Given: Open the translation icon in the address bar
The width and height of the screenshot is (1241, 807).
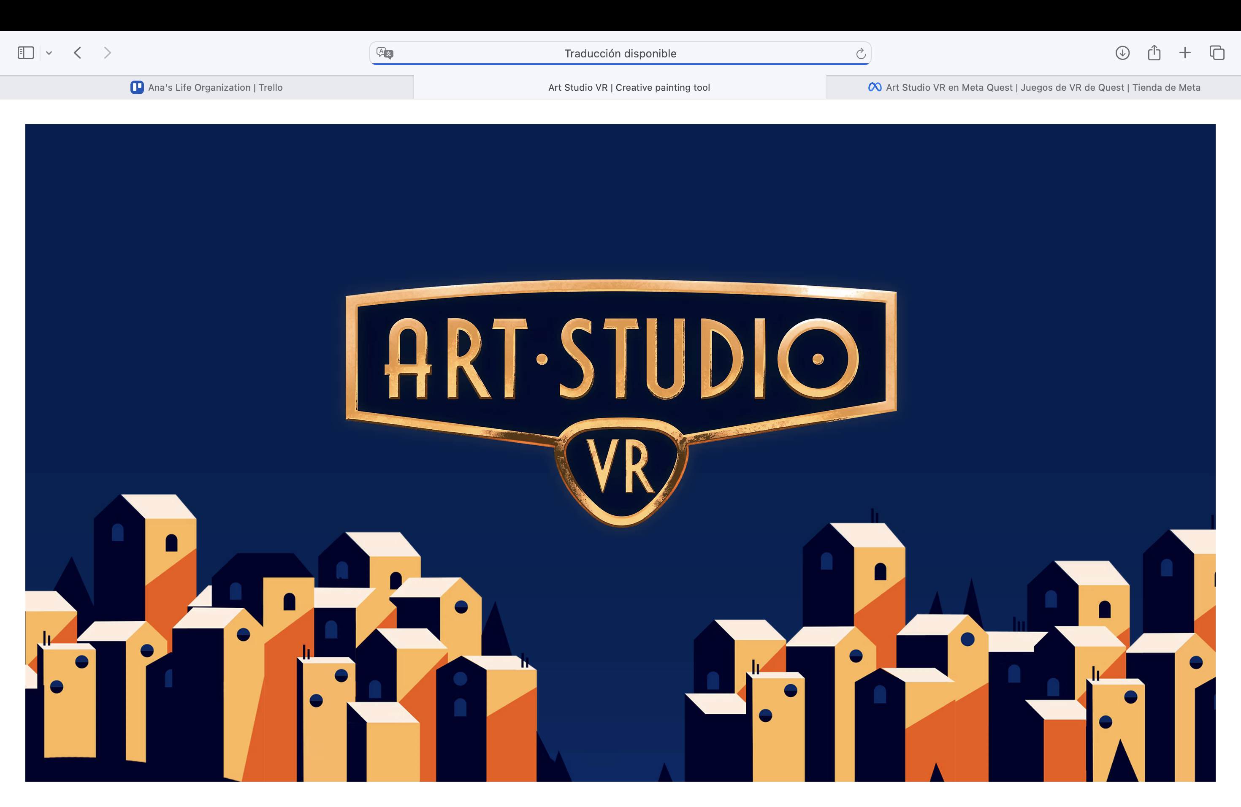Looking at the screenshot, I should [x=385, y=53].
